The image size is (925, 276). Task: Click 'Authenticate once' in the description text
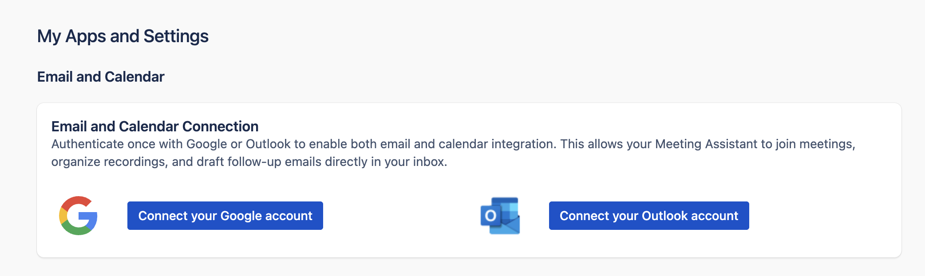coord(87,144)
